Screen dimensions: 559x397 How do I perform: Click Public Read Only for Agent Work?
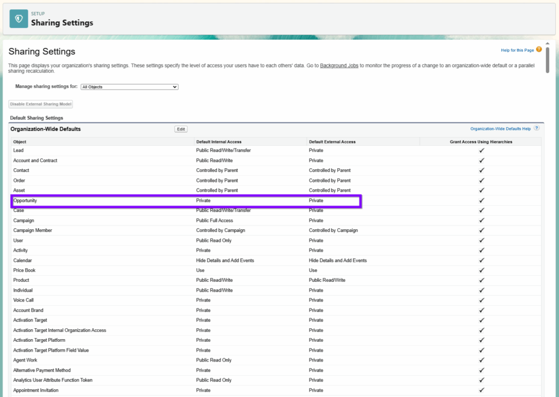coord(213,360)
